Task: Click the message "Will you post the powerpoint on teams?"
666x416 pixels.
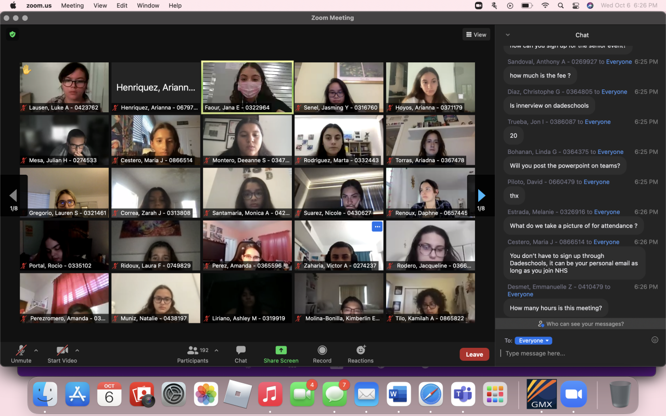Action: [565, 166]
